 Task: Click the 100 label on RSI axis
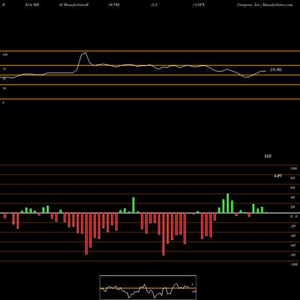[5, 55]
